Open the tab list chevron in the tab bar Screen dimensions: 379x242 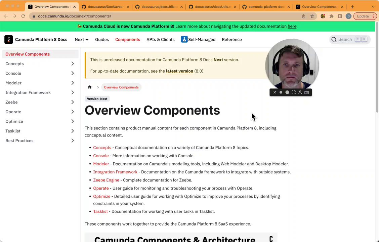coord(373,7)
